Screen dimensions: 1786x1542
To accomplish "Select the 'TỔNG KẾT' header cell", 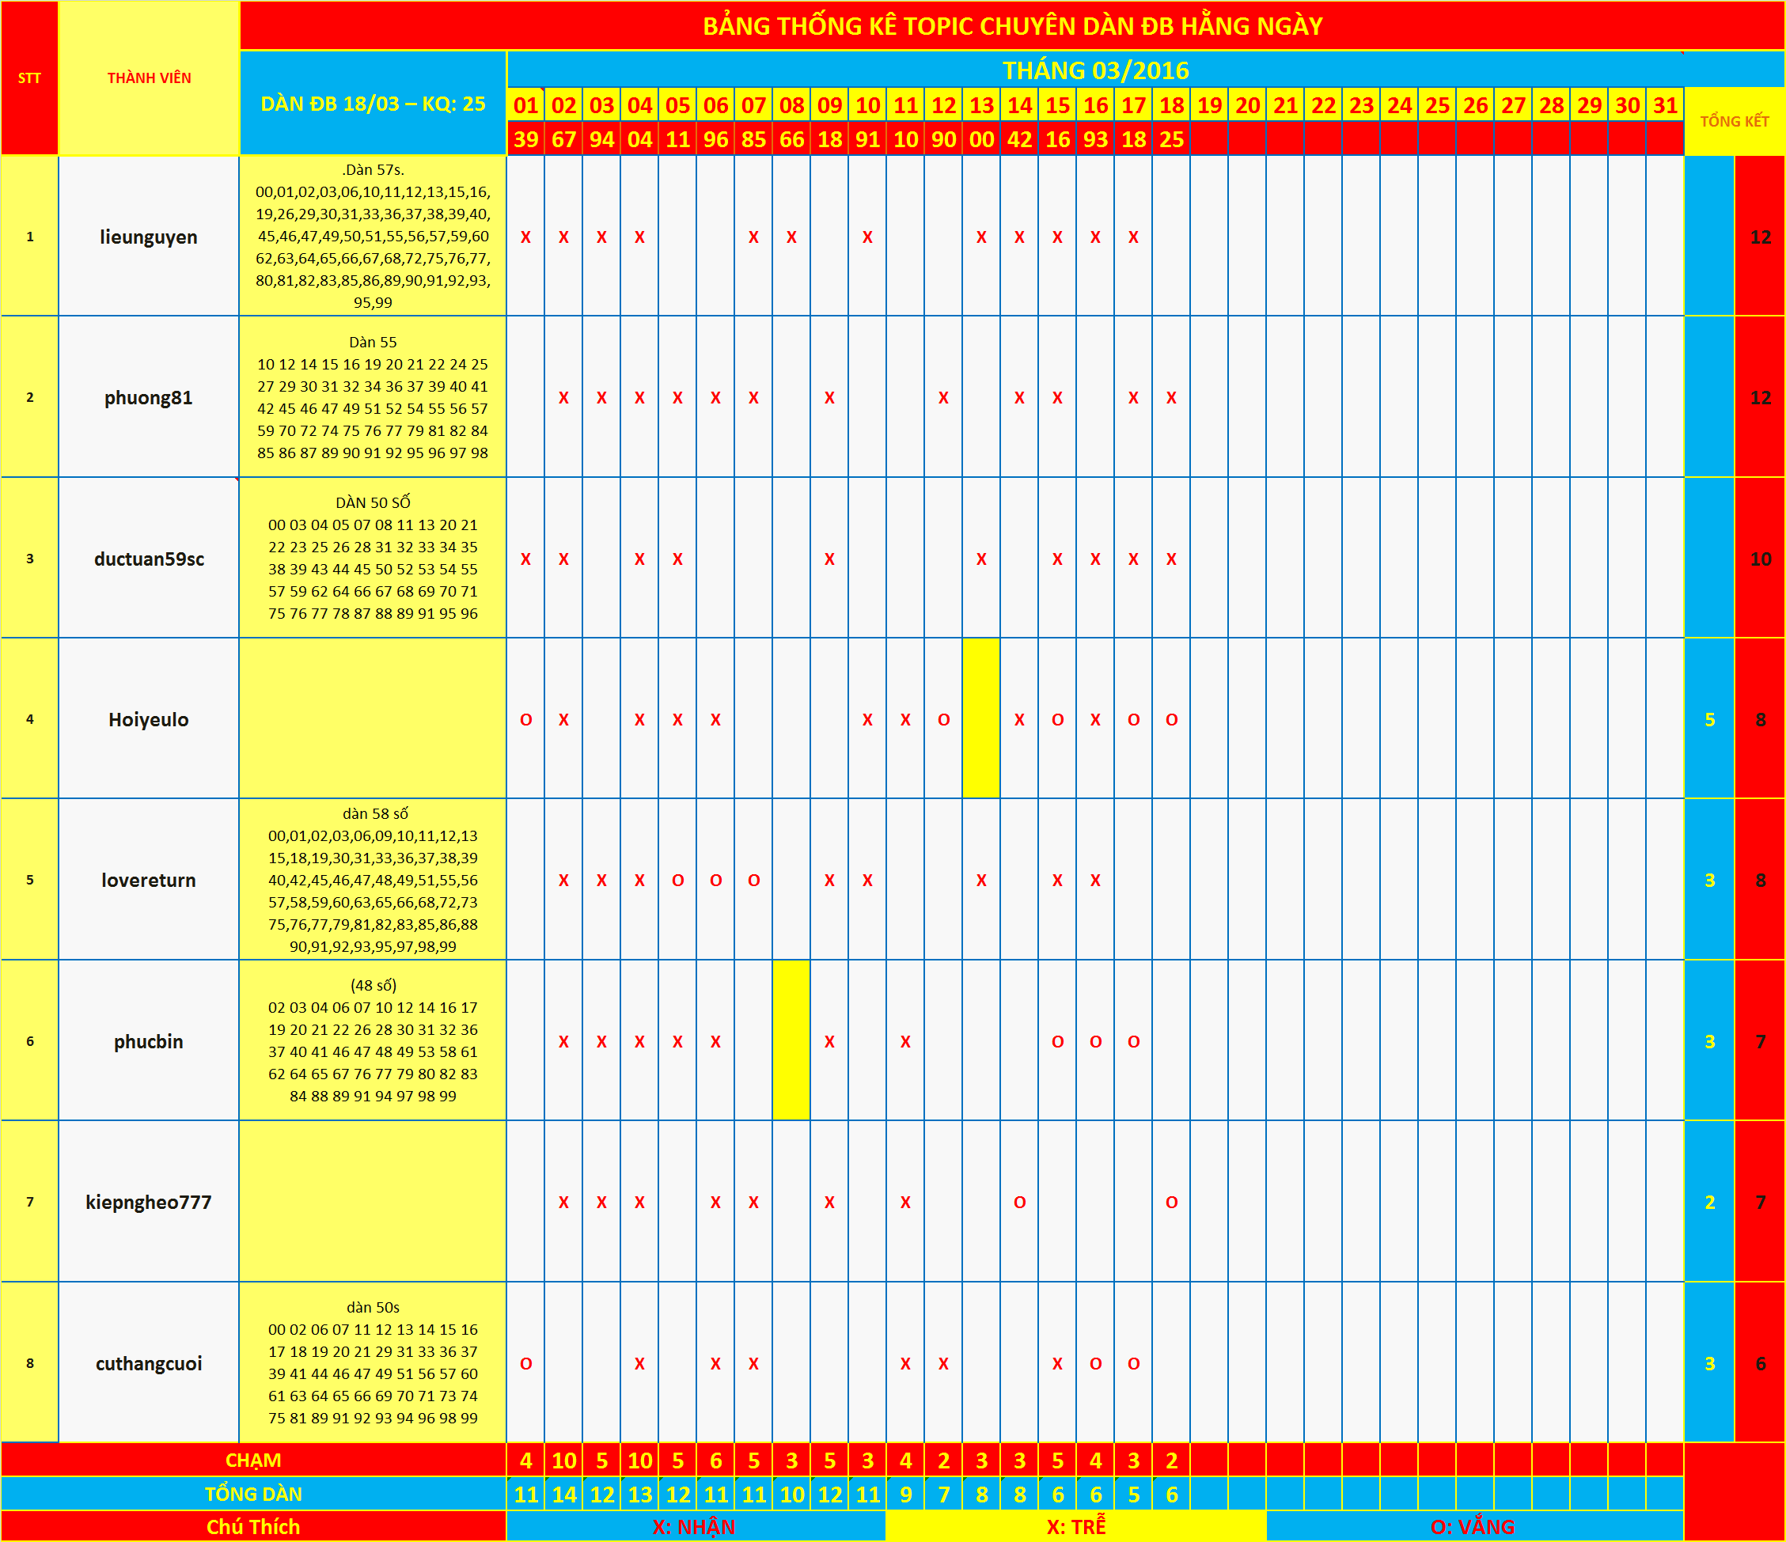I will click(x=1735, y=122).
